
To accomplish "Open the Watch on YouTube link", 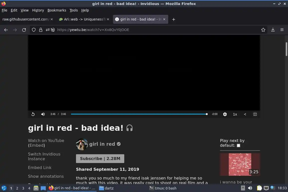I will 46,140.
